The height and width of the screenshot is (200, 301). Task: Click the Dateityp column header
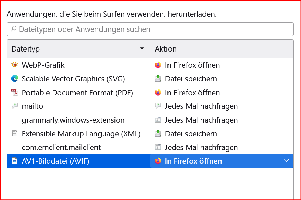[x=26, y=49]
